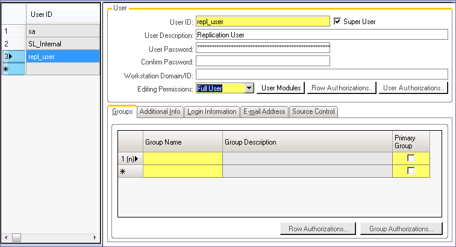Open User Authorizations dialog

pyautogui.click(x=414, y=88)
